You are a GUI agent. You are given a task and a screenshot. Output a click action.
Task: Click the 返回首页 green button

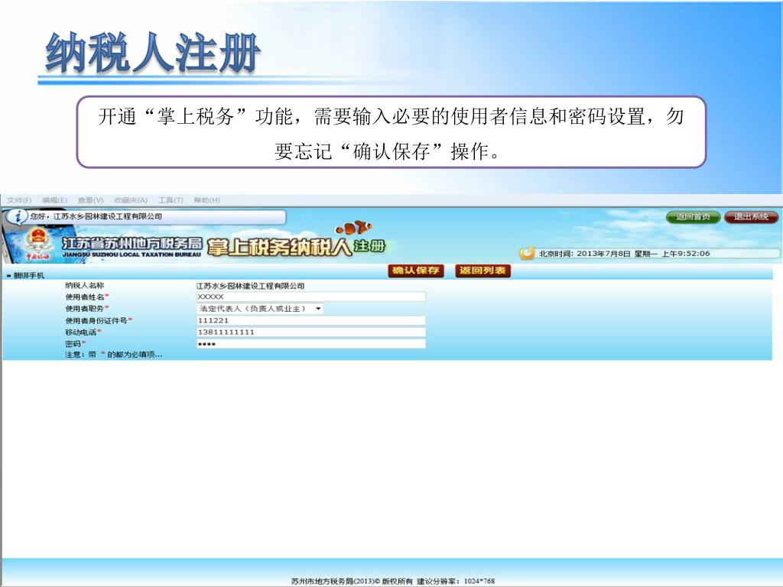693,217
